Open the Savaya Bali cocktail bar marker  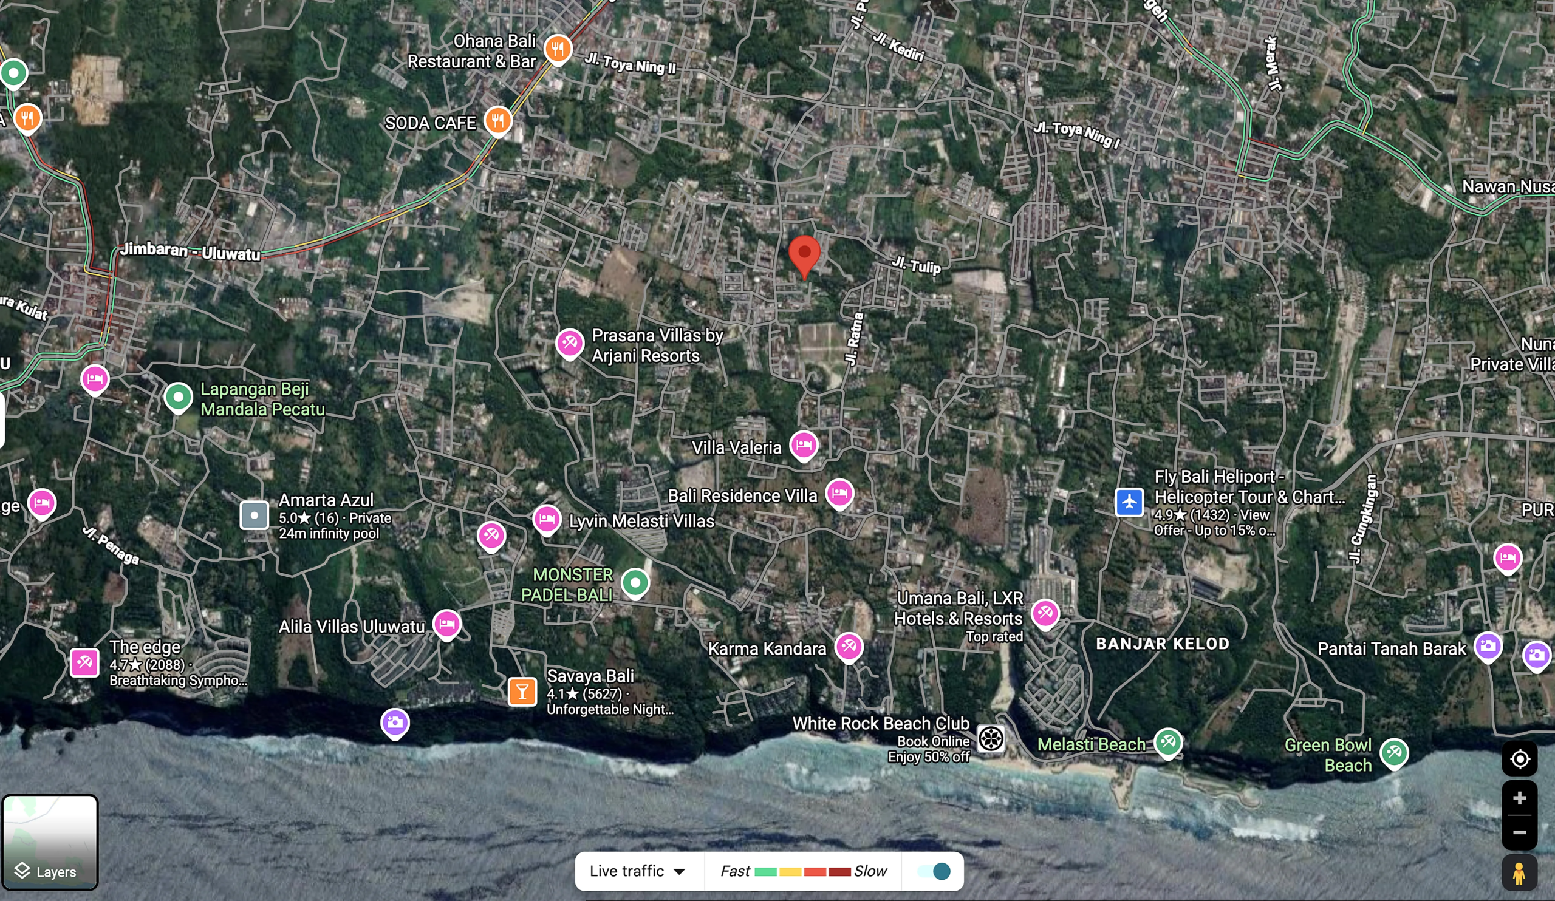pyautogui.click(x=522, y=692)
